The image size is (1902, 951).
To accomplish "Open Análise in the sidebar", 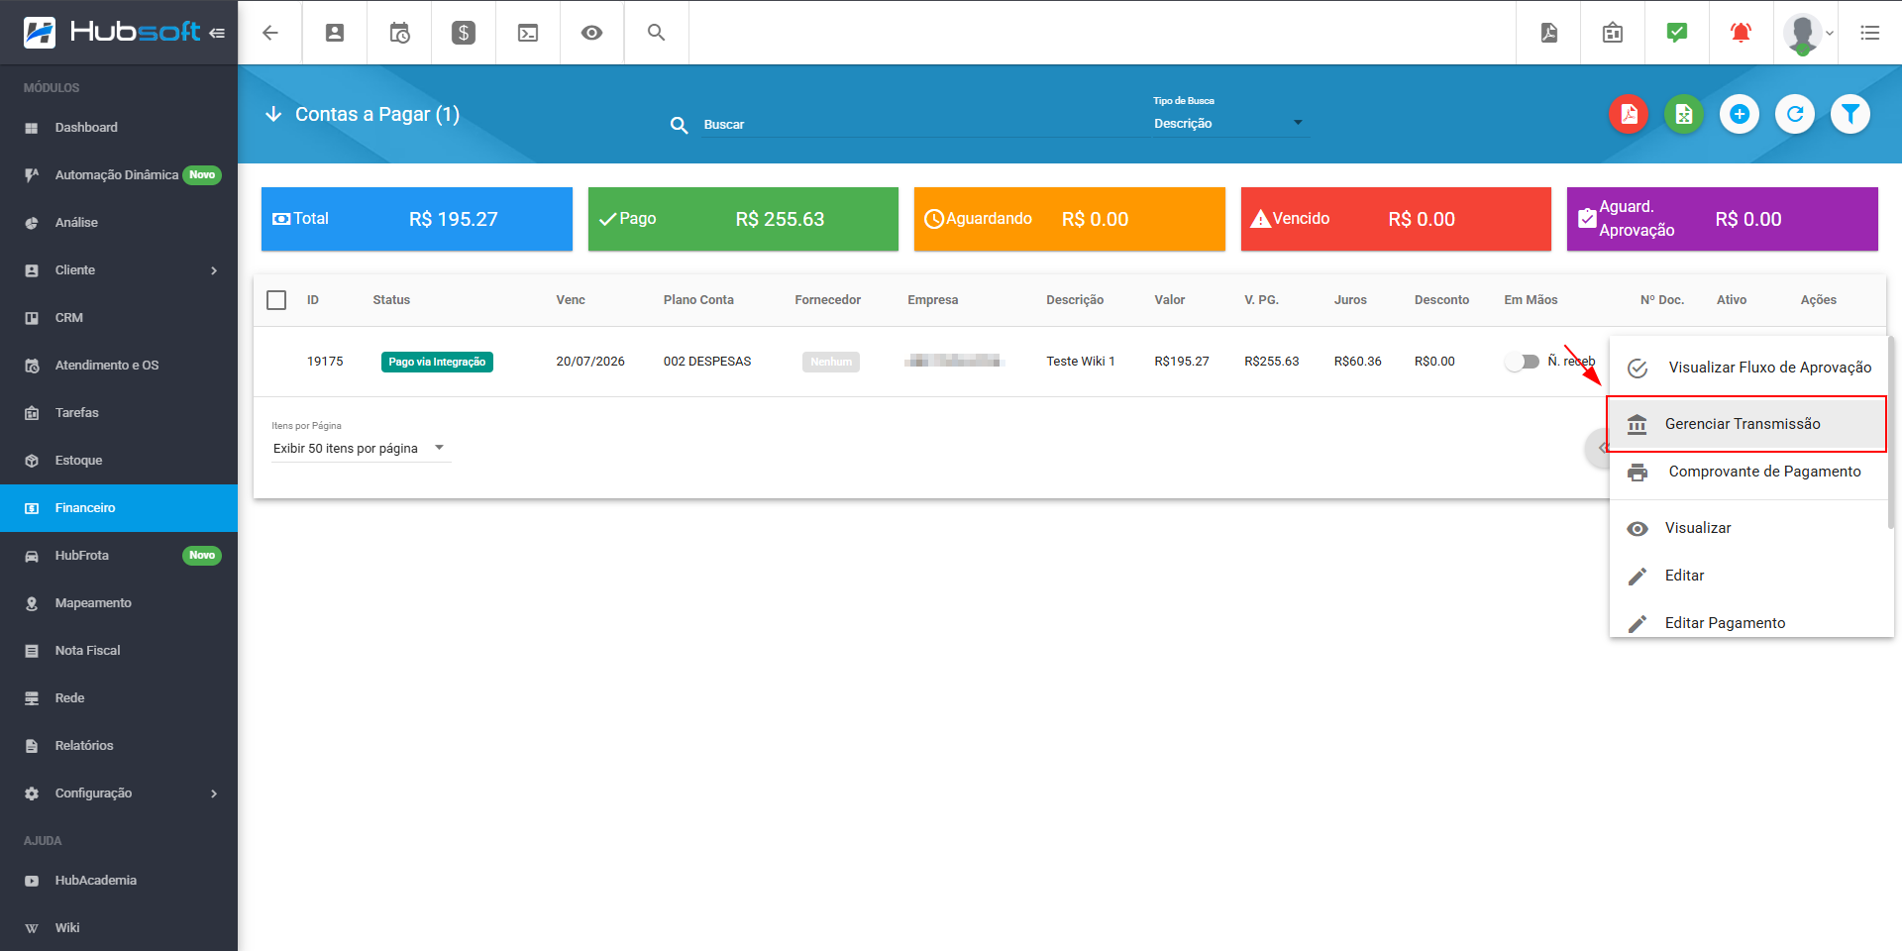I will 119,223.
